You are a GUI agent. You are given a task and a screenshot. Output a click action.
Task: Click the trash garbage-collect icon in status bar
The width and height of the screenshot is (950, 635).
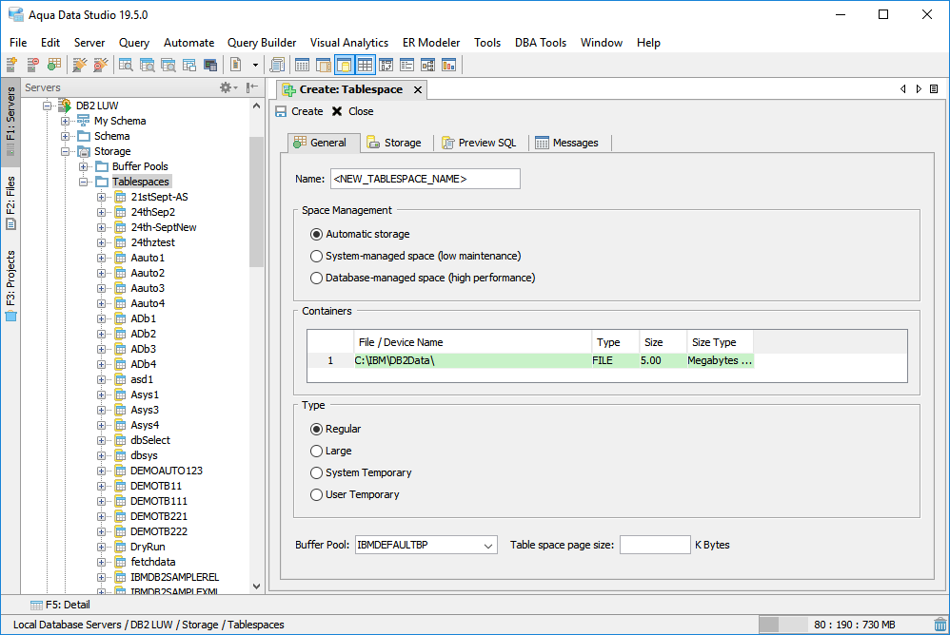click(940, 625)
